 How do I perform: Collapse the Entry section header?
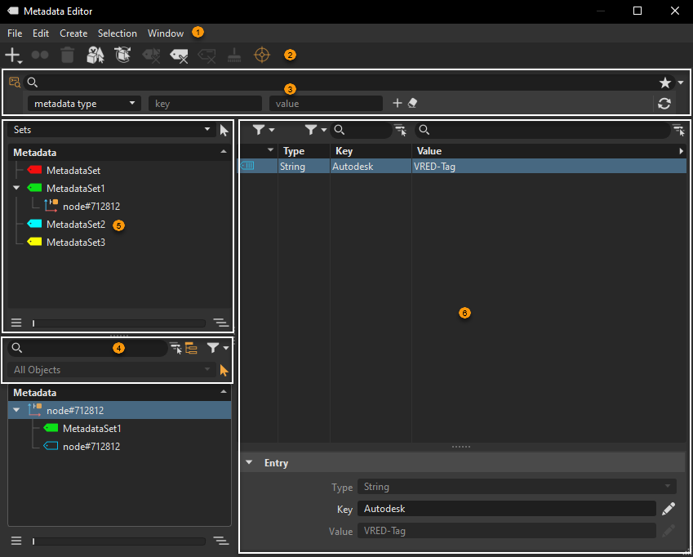(x=249, y=462)
